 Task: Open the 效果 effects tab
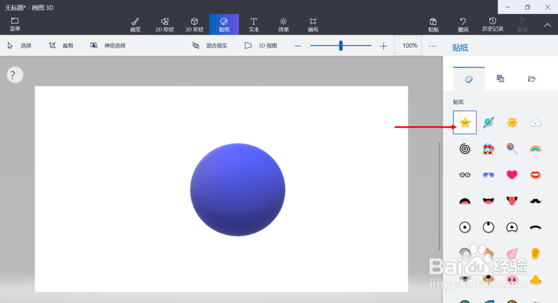point(283,25)
